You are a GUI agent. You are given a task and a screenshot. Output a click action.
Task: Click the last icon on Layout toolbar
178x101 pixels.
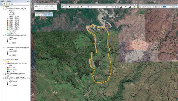176,7
